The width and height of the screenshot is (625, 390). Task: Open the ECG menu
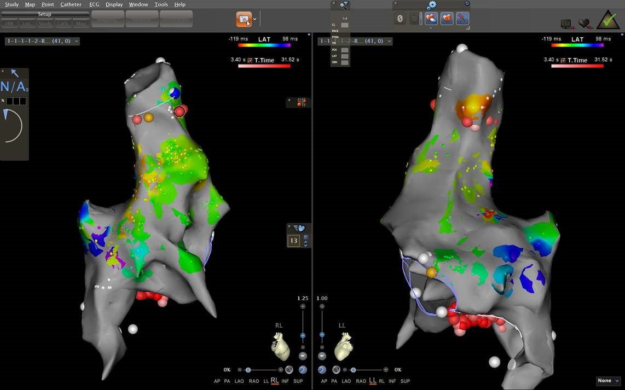click(x=94, y=4)
